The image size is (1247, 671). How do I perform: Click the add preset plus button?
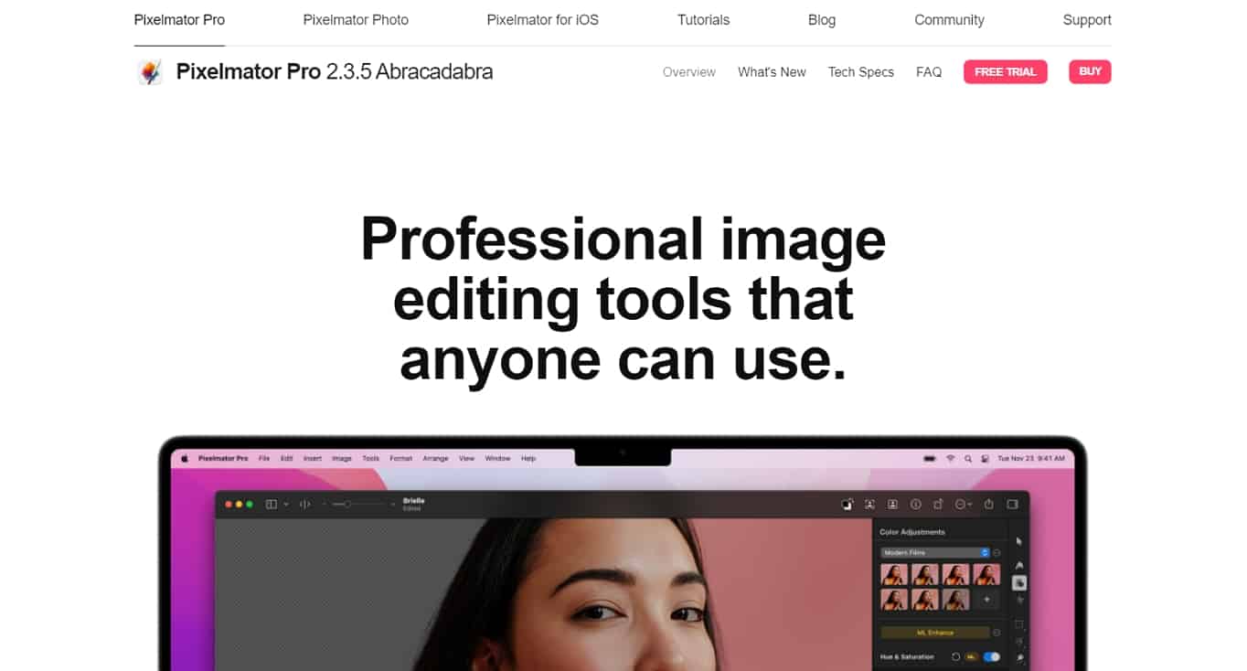click(x=986, y=600)
